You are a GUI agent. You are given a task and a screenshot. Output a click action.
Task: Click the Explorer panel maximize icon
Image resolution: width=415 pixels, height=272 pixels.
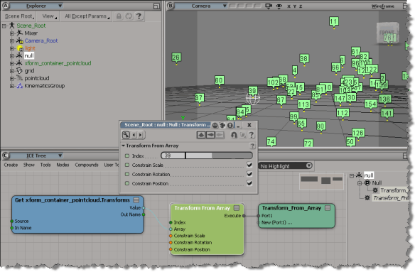156,6
